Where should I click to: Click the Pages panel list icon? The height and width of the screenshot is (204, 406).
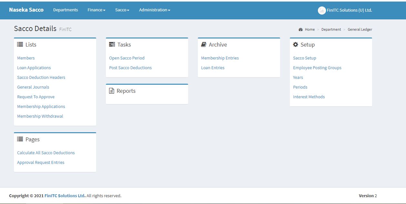20,139
